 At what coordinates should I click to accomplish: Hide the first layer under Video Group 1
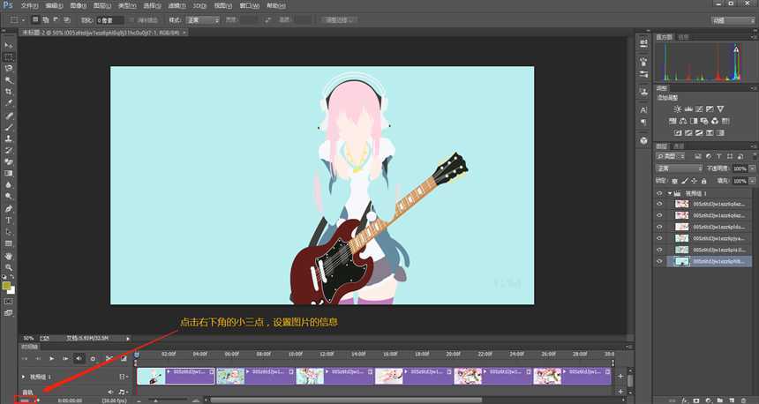pos(659,204)
